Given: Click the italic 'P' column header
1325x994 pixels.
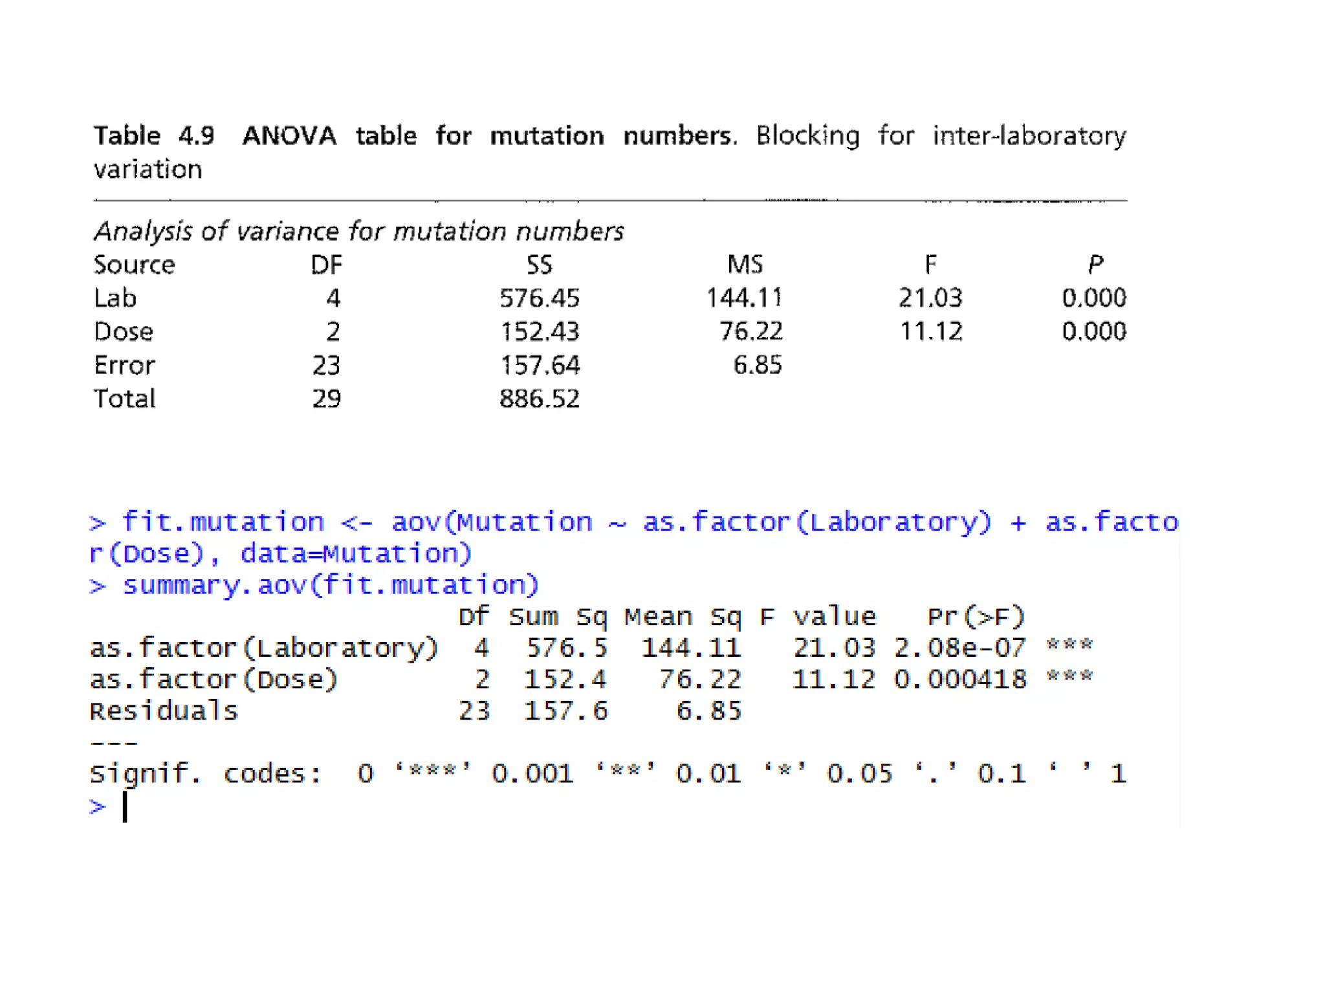Looking at the screenshot, I should coord(1095,265).
